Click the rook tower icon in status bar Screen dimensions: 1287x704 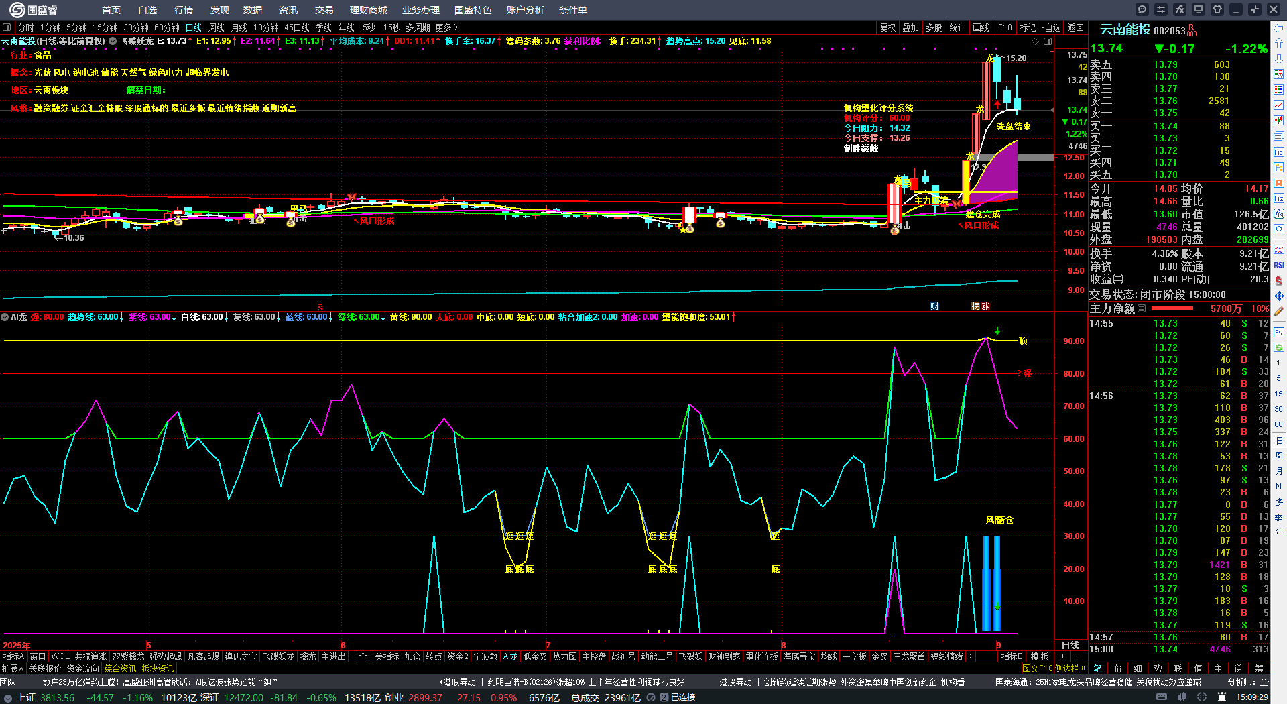click(x=1222, y=697)
